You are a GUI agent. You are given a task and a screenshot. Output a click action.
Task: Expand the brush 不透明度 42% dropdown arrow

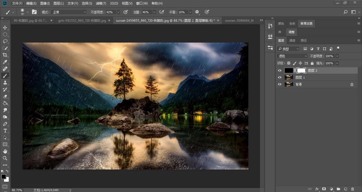[x=118, y=12]
